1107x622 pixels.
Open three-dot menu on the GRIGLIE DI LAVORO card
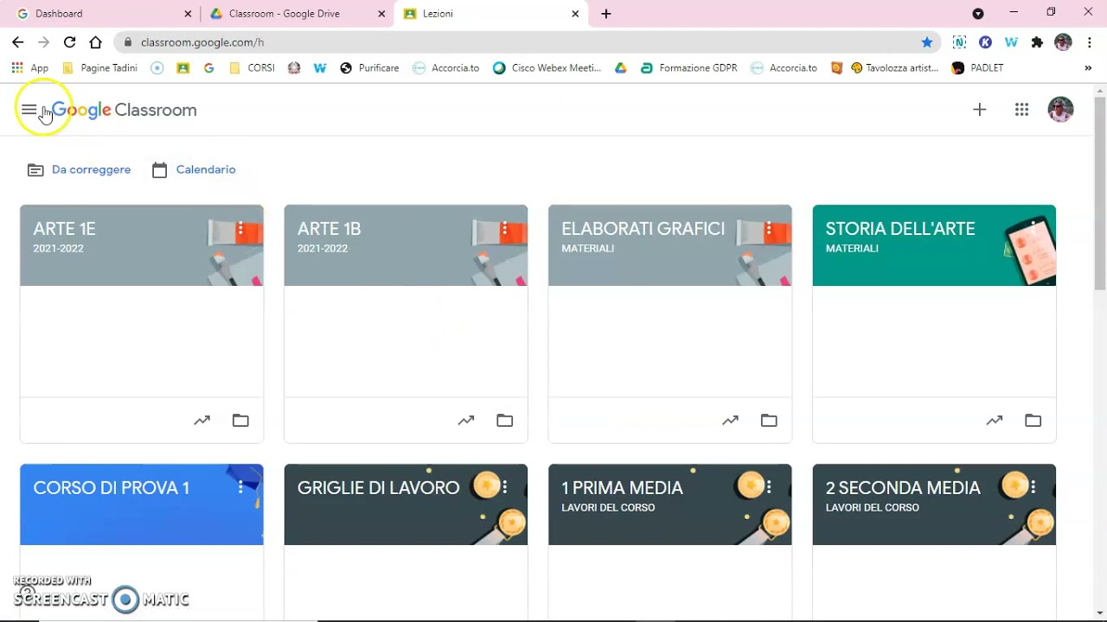(505, 488)
